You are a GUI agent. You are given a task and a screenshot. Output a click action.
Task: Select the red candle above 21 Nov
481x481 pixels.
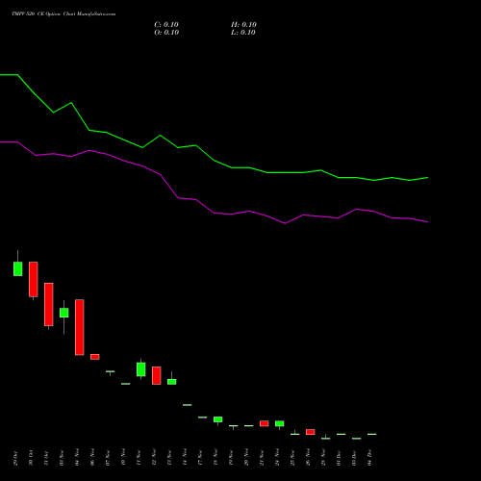[265, 423]
